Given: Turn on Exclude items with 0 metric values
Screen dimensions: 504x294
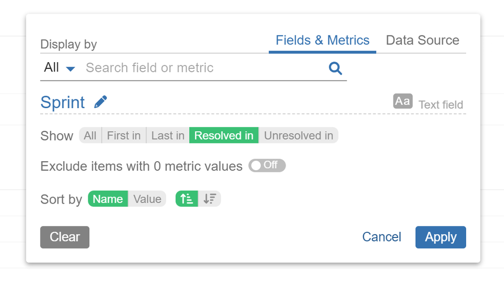Looking at the screenshot, I should click(267, 165).
